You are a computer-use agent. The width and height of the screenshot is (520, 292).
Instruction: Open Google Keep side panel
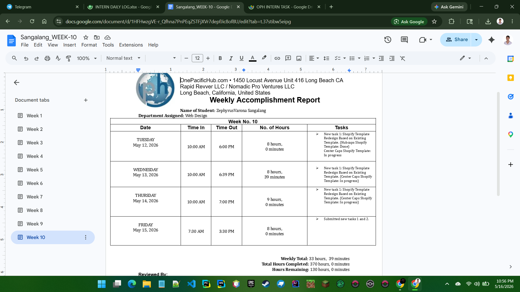tap(511, 78)
